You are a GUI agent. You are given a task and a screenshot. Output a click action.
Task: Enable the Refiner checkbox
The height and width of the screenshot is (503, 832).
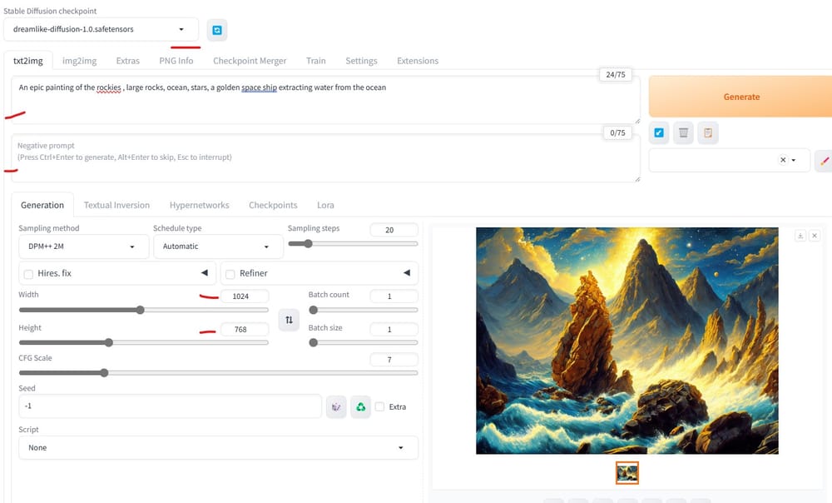click(230, 274)
